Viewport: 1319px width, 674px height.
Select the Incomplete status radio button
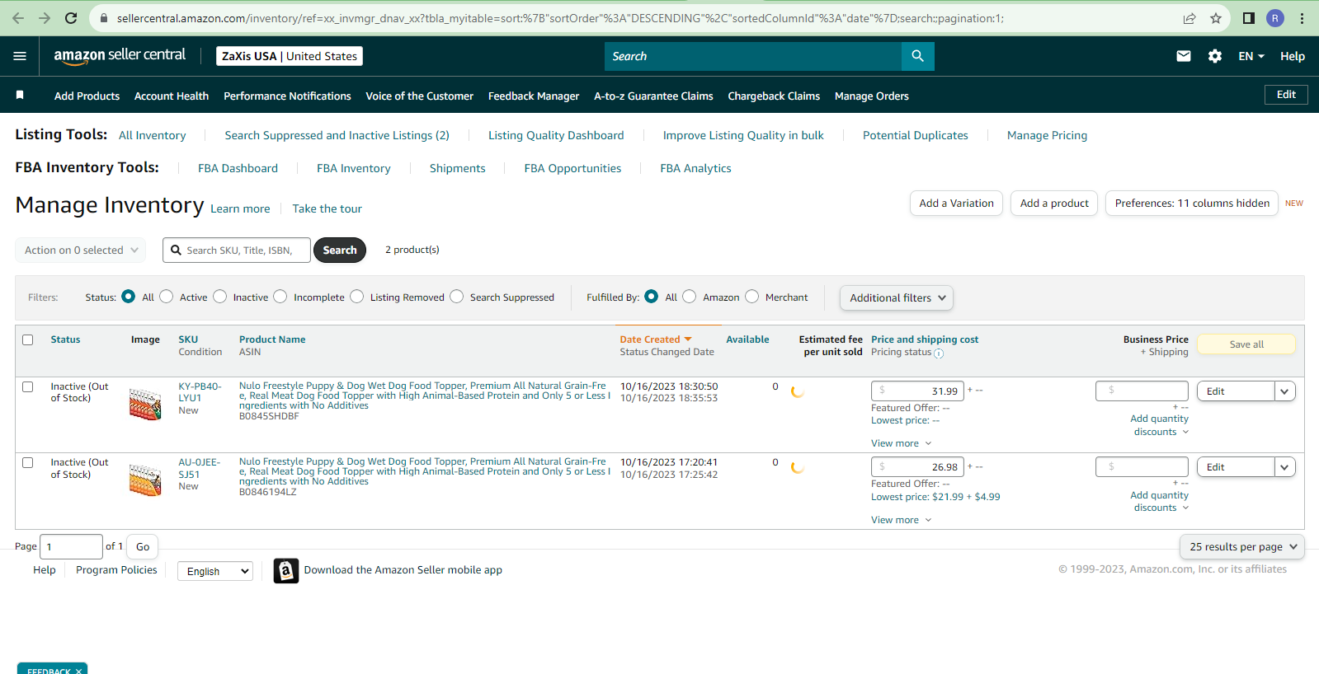point(280,297)
